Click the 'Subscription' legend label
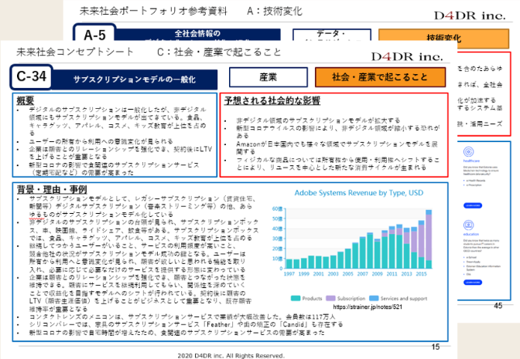 pyautogui.click(x=351, y=298)
